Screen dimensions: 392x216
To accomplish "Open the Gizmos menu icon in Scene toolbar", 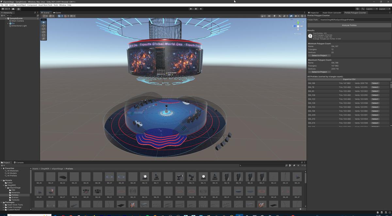I will pos(302,16).
